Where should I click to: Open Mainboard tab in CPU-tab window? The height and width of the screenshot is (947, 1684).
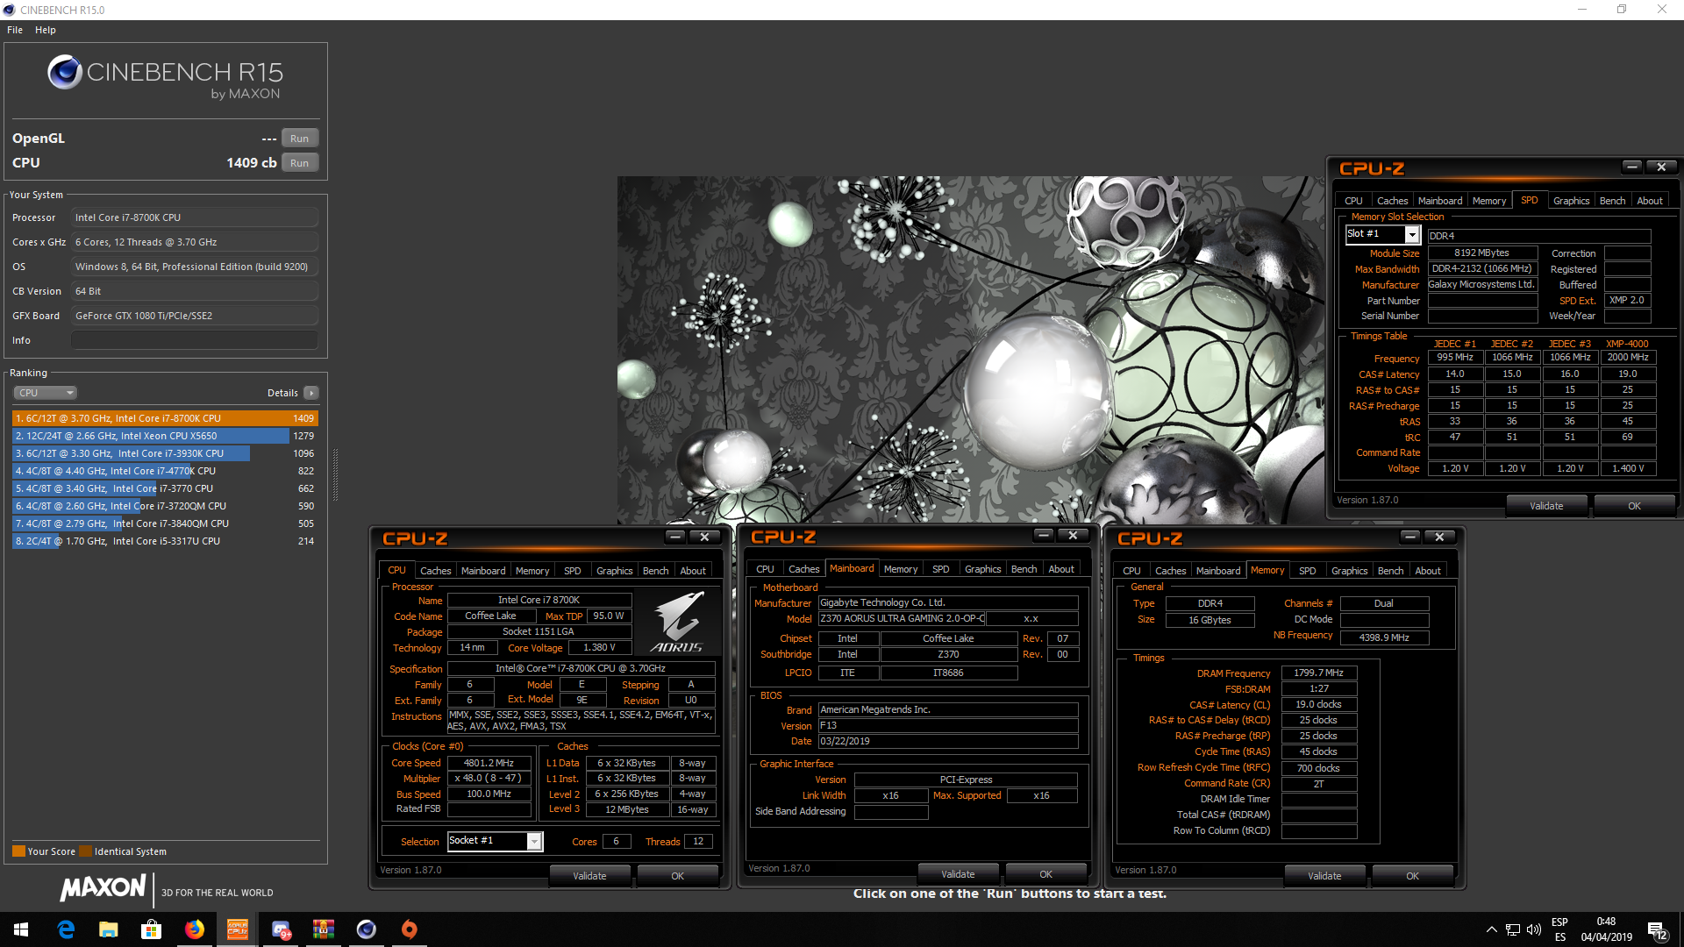(x=483, y=571)
